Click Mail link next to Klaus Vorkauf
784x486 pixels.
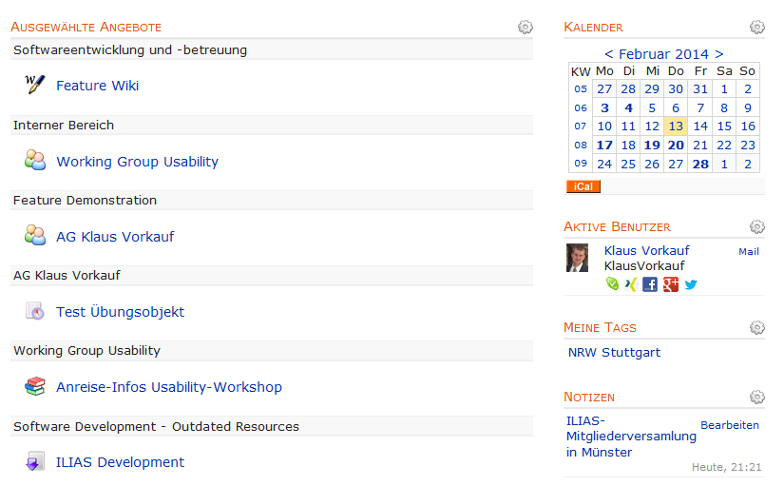[749, 252]
